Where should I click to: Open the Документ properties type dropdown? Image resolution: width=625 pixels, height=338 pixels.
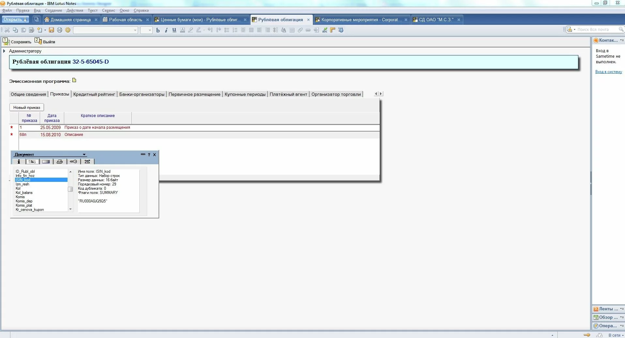coord(84,154)
